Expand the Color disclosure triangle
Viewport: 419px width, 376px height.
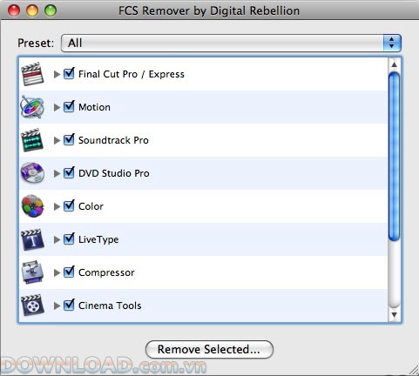coord(57,206)
